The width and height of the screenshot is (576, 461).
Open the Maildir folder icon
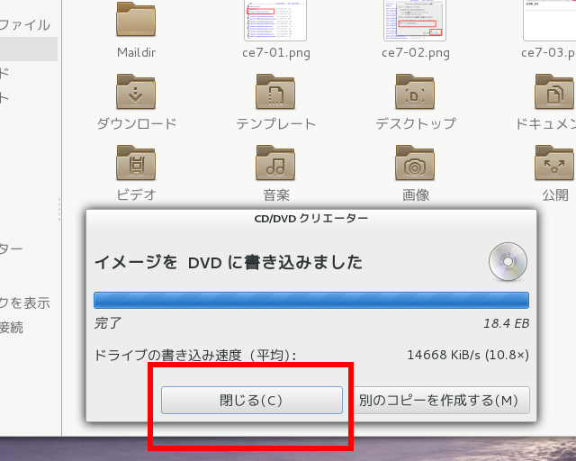click(137, 21)
